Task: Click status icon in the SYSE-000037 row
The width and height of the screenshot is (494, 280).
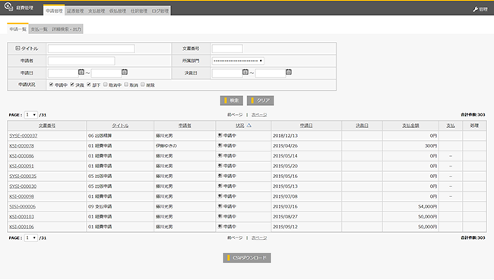Action: (220, 135)
